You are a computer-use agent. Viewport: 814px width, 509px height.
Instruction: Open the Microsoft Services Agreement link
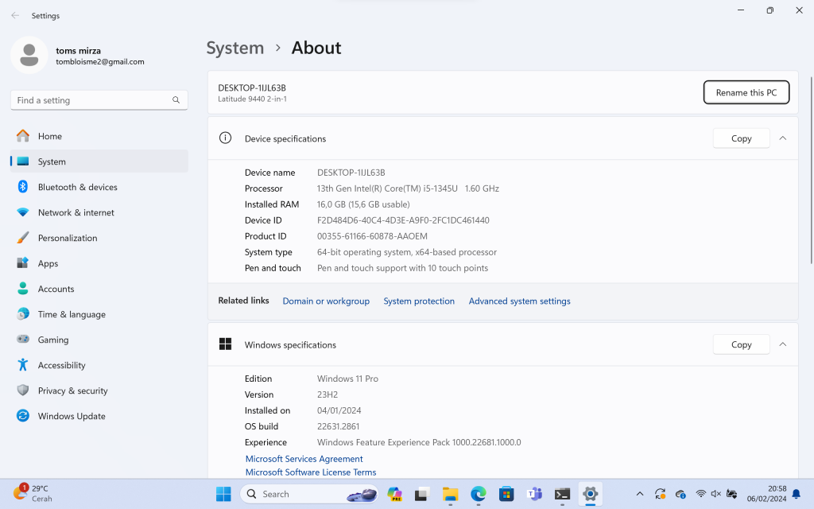304,459
